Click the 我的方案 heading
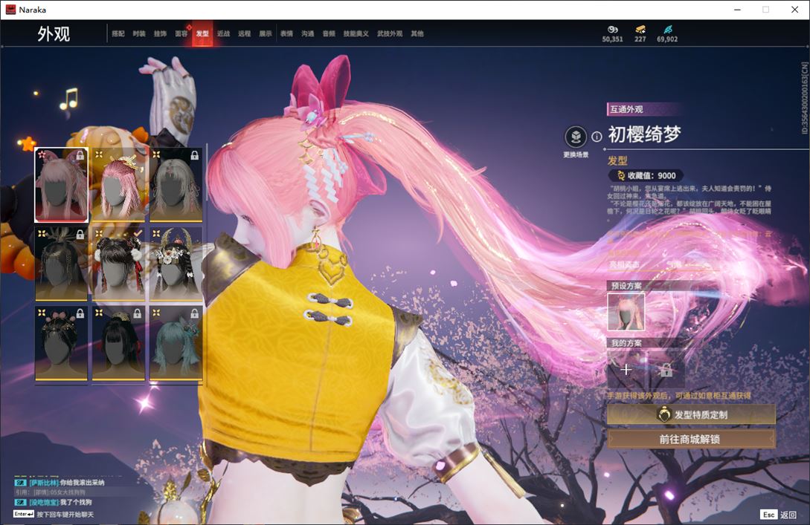810x525 pixels. tap(626, 343)
